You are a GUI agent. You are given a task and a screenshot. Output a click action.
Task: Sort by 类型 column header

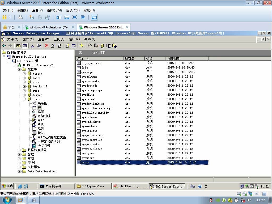[x=155, y=58]
